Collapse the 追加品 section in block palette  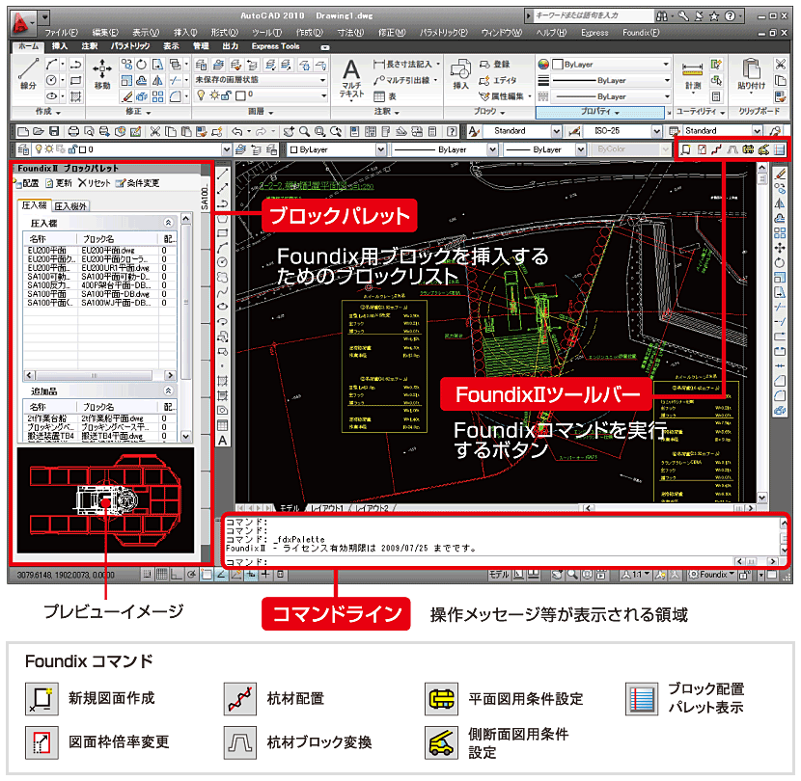(168, 390)
